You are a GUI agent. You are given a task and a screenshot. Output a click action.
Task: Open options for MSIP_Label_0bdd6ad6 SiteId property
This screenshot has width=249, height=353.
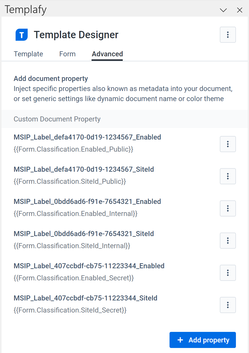coord(228,241)
